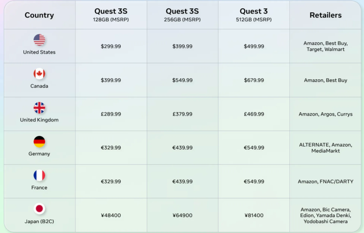Click the United States flag icon
The width and height of the screenshot is (364, 233).
[40, 40]
